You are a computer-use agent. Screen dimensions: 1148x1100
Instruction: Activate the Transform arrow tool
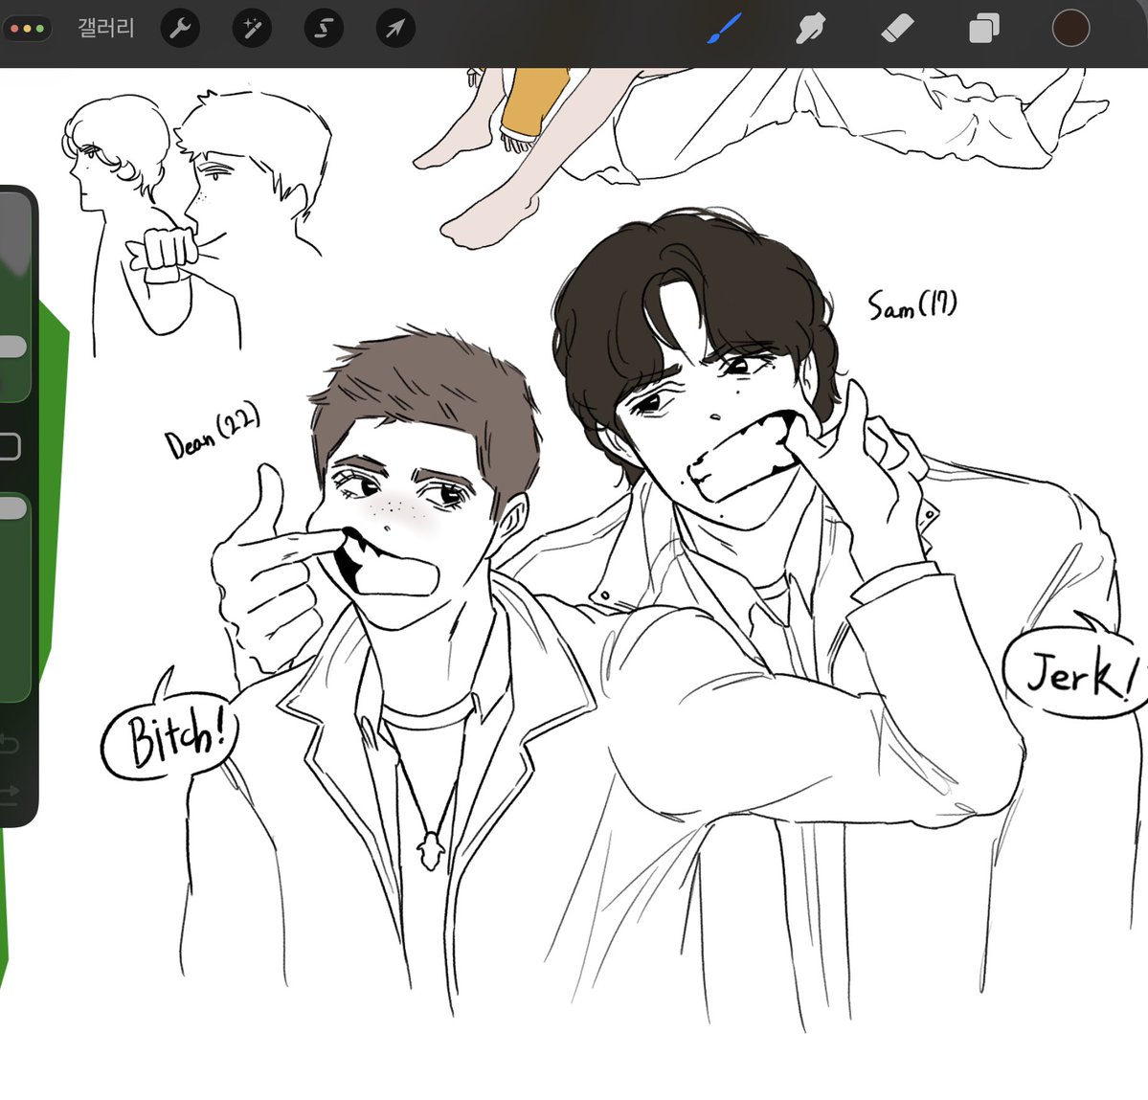(x=395, y=29)
